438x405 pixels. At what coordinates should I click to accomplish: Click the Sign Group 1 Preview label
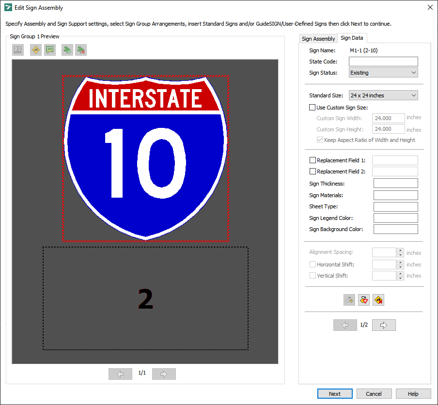click(34, 37)
